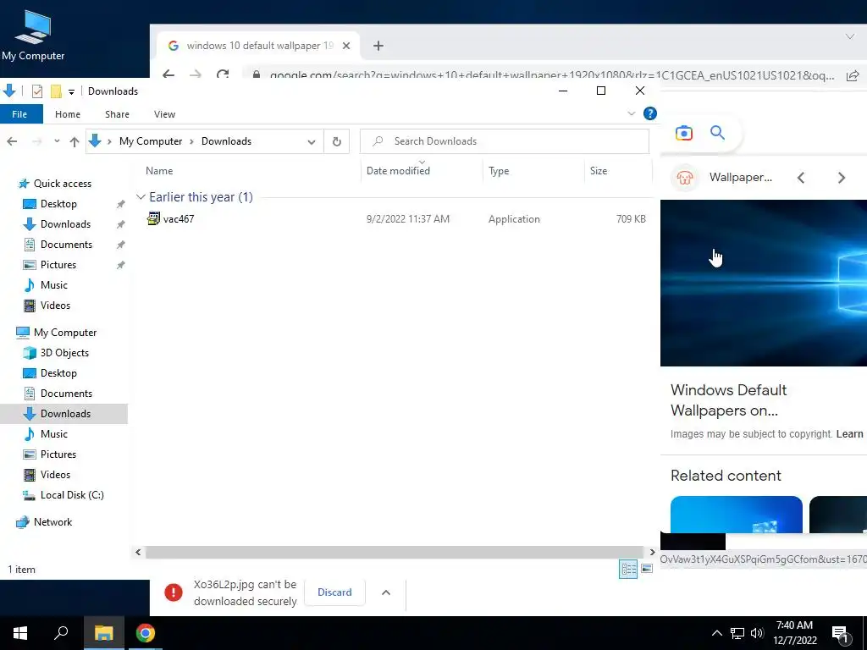Viewport: 867px width, 650px height.
Task: Click the Search Downloads field
Action: pyautogui.click(x=505, y=141)
